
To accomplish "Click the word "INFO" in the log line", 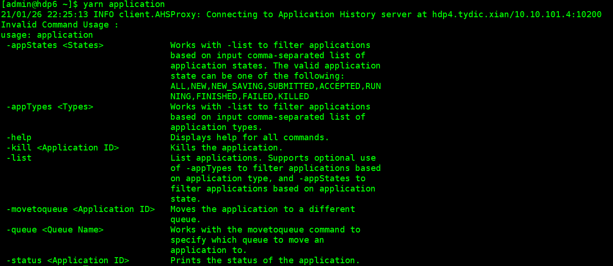I will pyautogui.click(x=104, y=14).
